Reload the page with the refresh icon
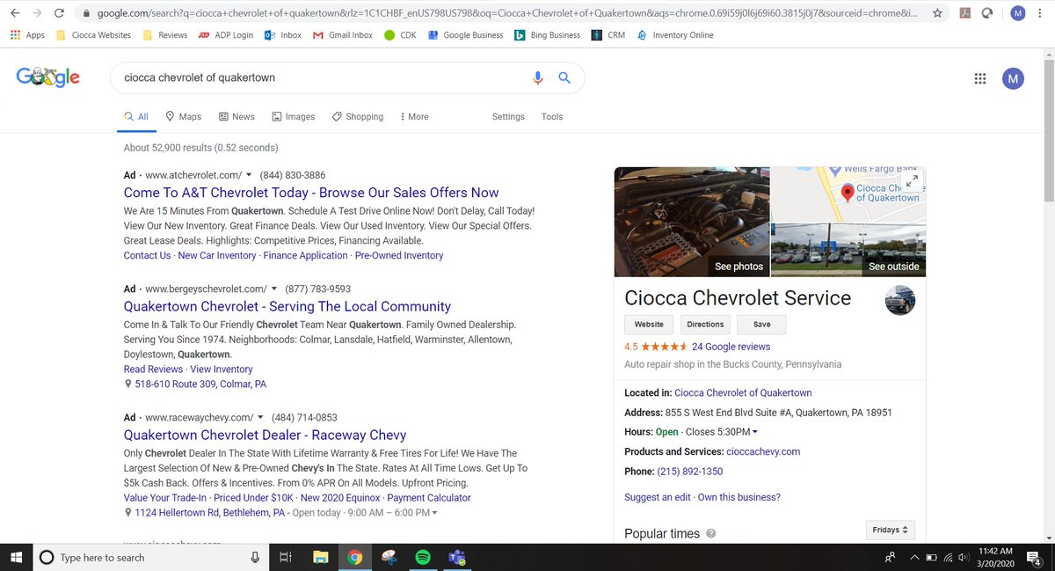The image size is (1055, 571). [59, 13]
